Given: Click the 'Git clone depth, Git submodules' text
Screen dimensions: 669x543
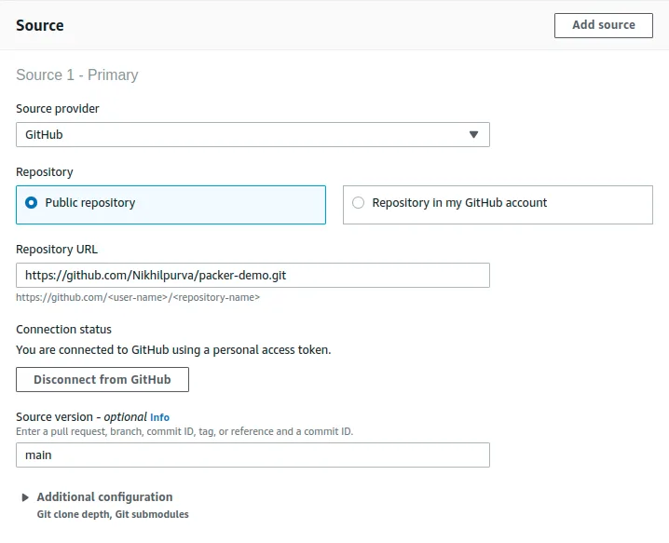Looking at the screenshot, I should point(113,514).
